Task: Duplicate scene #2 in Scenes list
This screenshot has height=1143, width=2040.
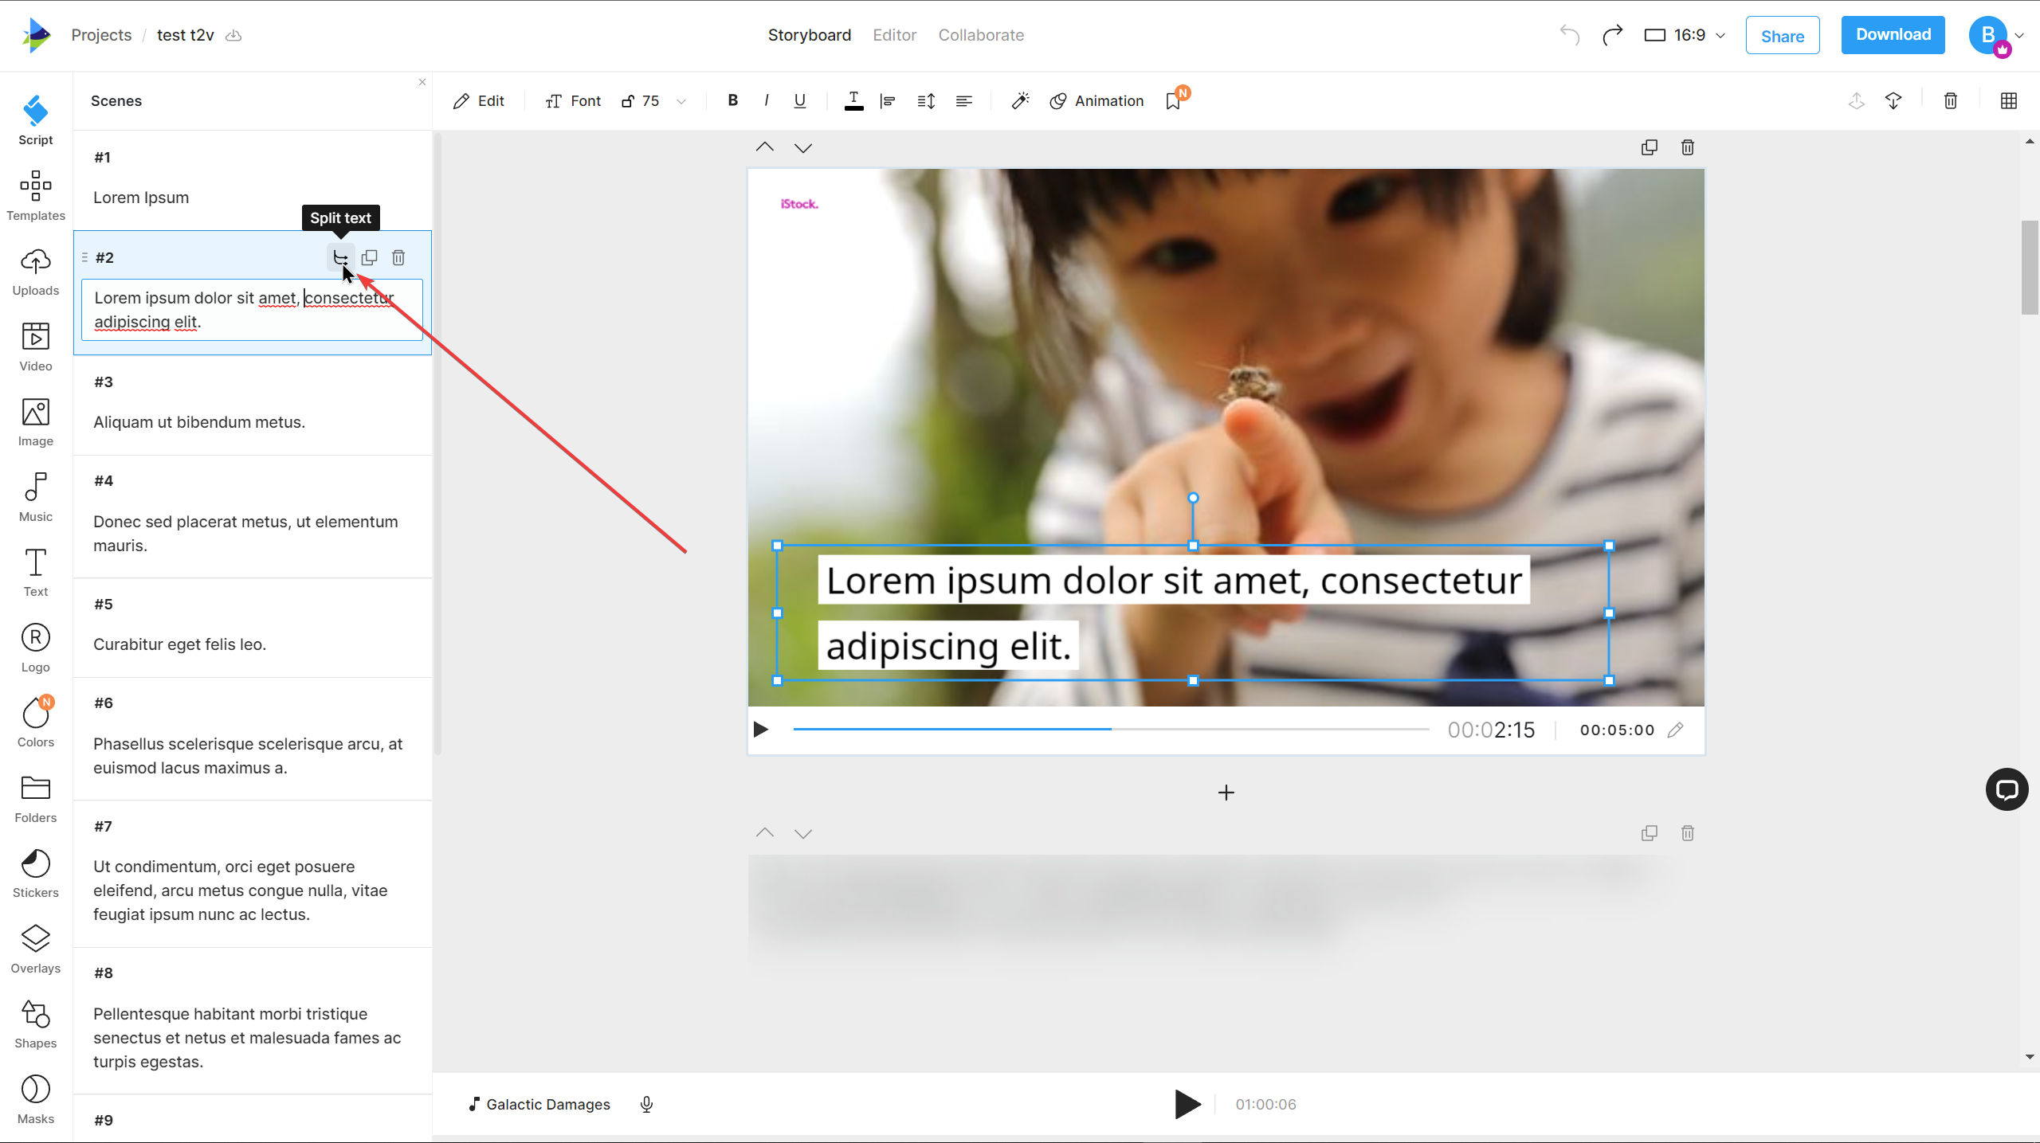Action: pos(369,257)
